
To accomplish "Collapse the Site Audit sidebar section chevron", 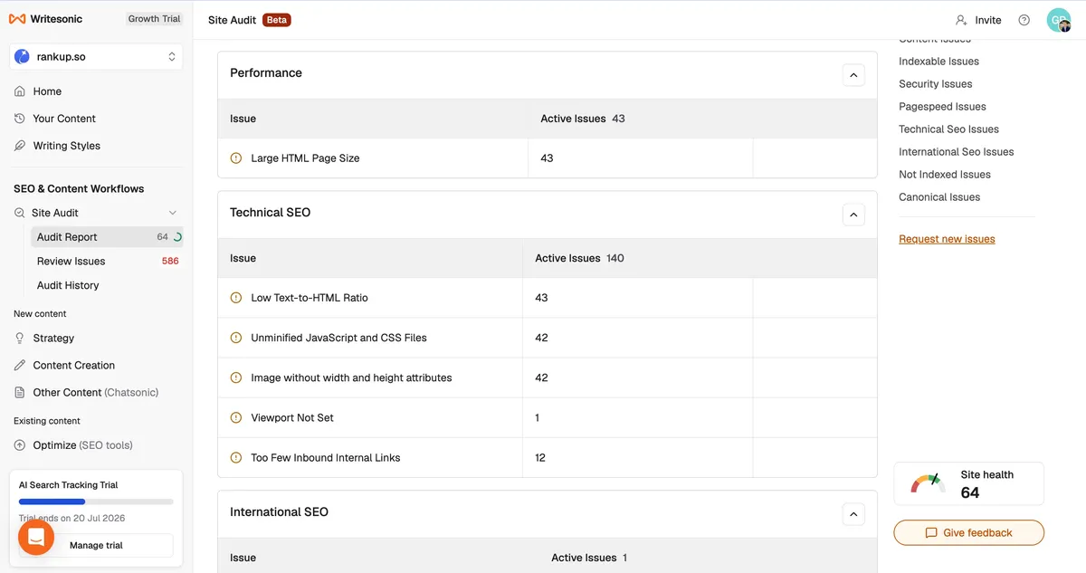I will coord(173,213).
